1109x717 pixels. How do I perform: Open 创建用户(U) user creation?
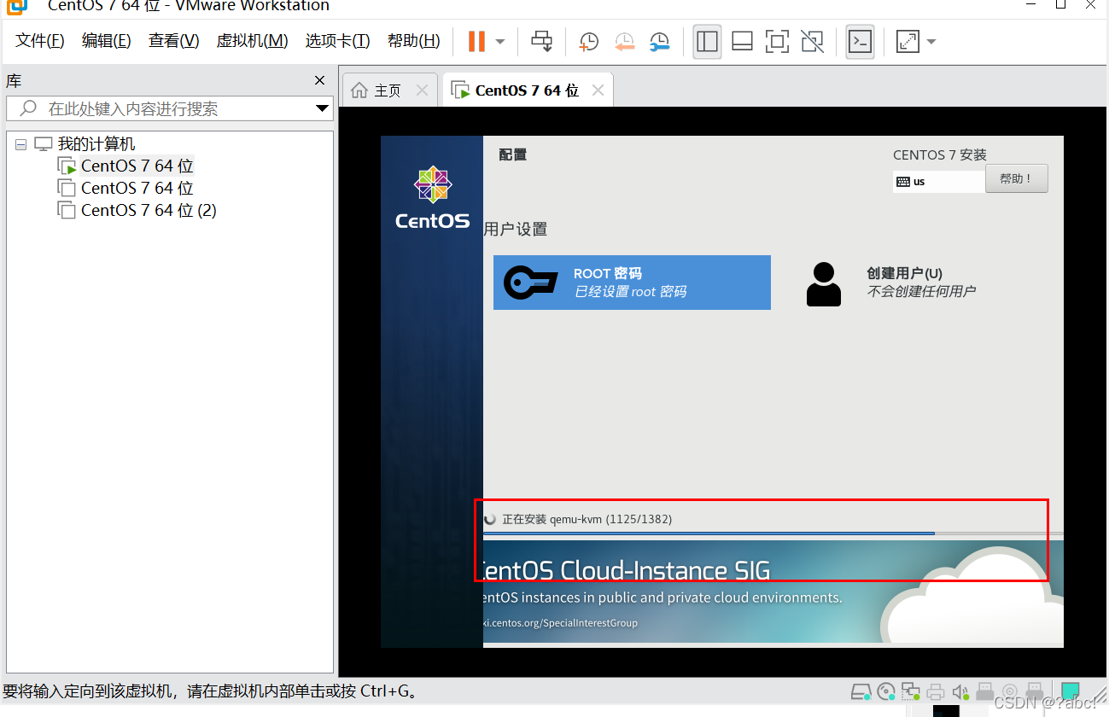890,283
